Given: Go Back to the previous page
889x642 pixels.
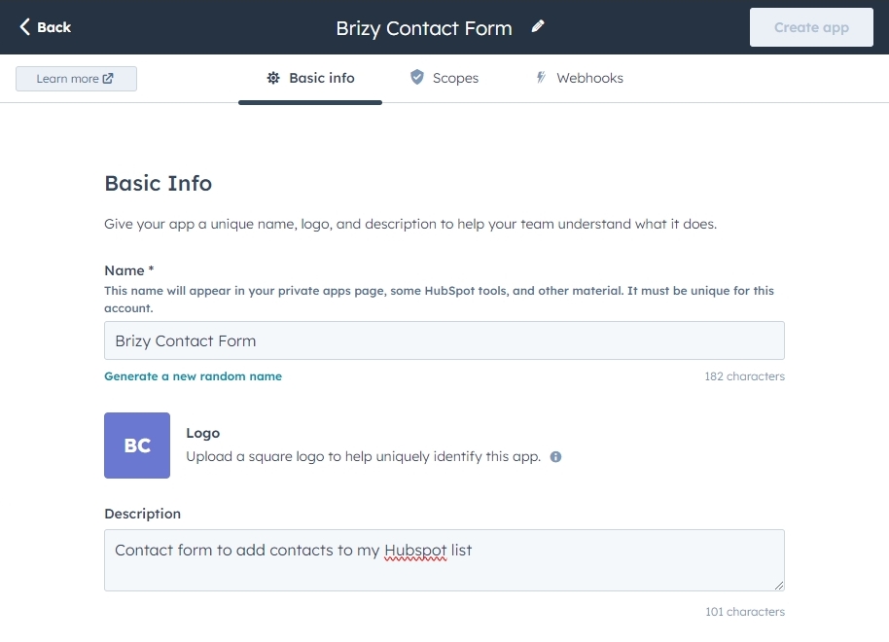Looking at the screenshot, I should coord(46,27).
